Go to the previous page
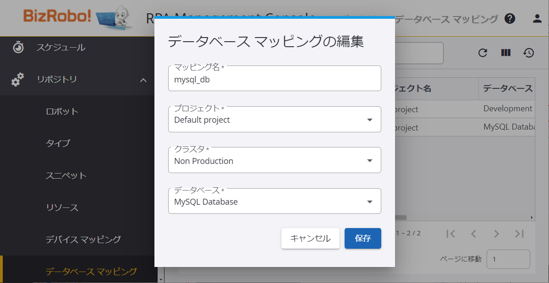The width and height of the screenshot is (549, 283). click(x=473, y=234)
